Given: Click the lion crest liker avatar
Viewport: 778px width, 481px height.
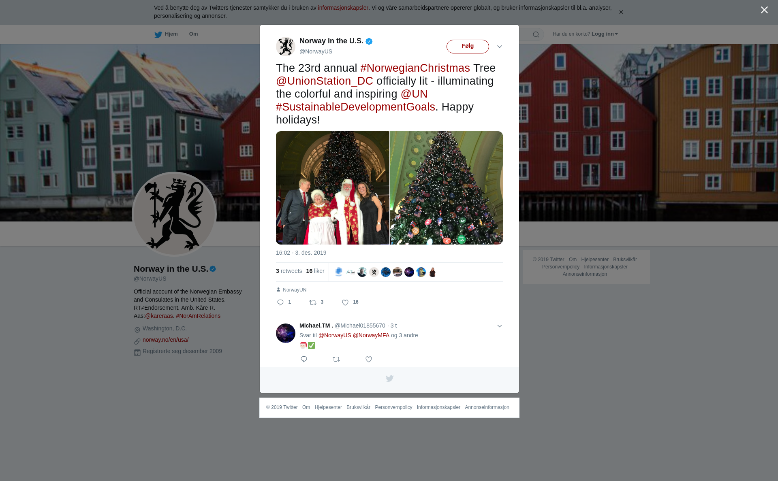Looking at the screenshot, I should click(x=374, y=272).
